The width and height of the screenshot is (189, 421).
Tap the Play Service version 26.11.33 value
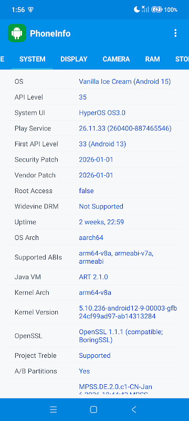[125, 128]
